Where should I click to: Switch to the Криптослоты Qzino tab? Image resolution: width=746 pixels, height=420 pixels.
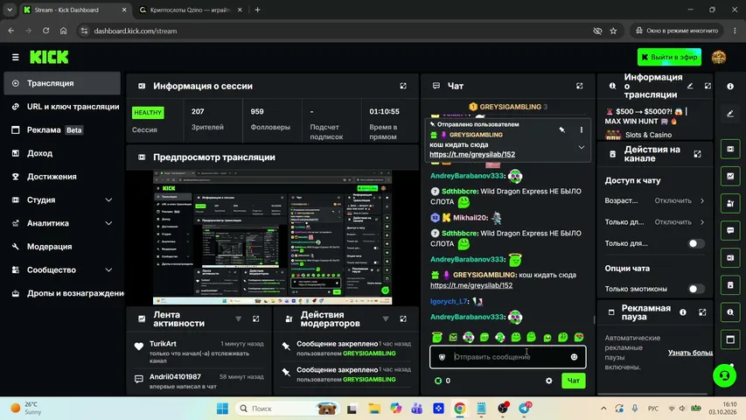click(191, 10)
